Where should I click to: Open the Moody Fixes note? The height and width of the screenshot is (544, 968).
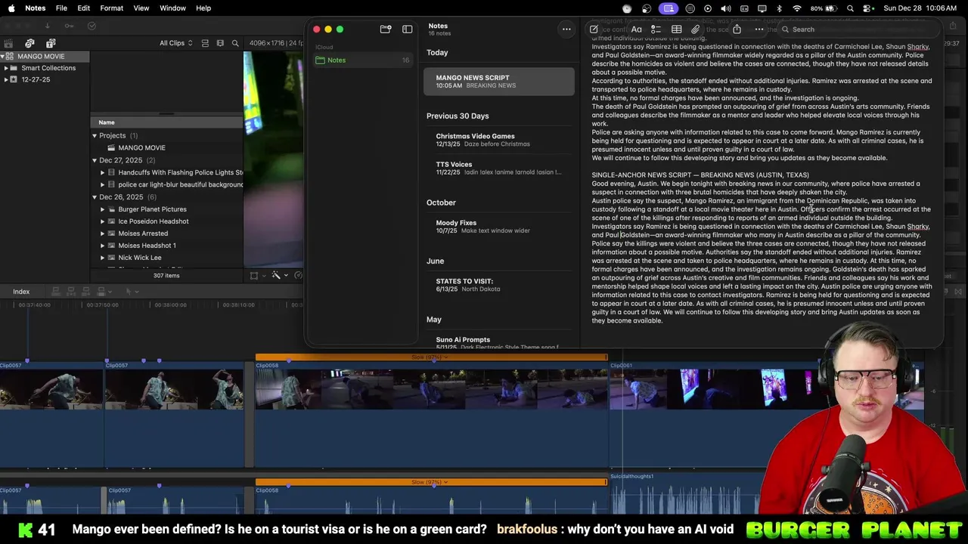499,227
